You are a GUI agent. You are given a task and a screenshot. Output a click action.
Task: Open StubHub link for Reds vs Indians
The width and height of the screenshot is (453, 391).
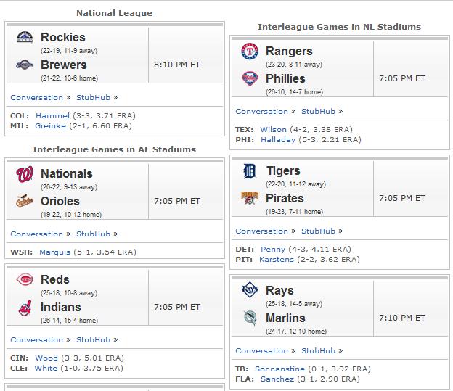click(93, 340)
